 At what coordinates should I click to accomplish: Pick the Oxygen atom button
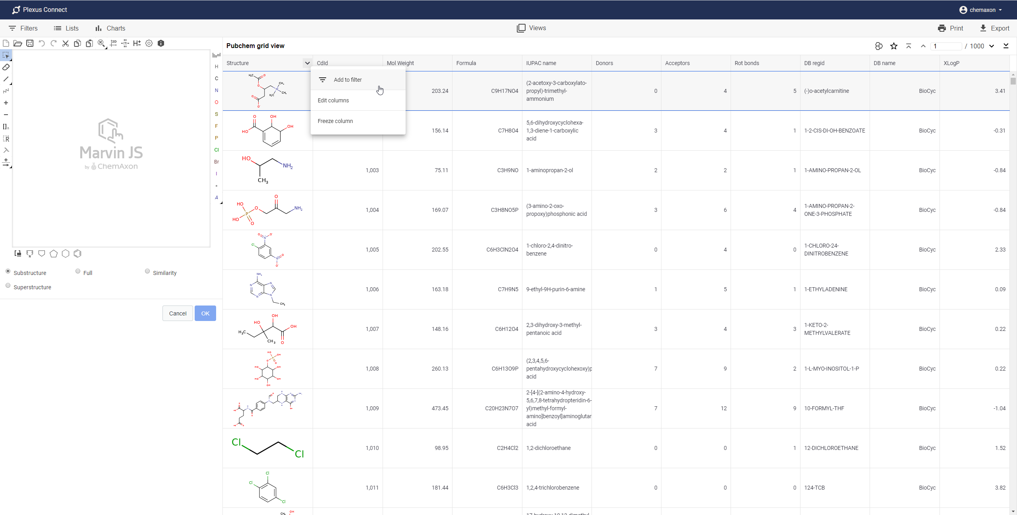point(217,102)
